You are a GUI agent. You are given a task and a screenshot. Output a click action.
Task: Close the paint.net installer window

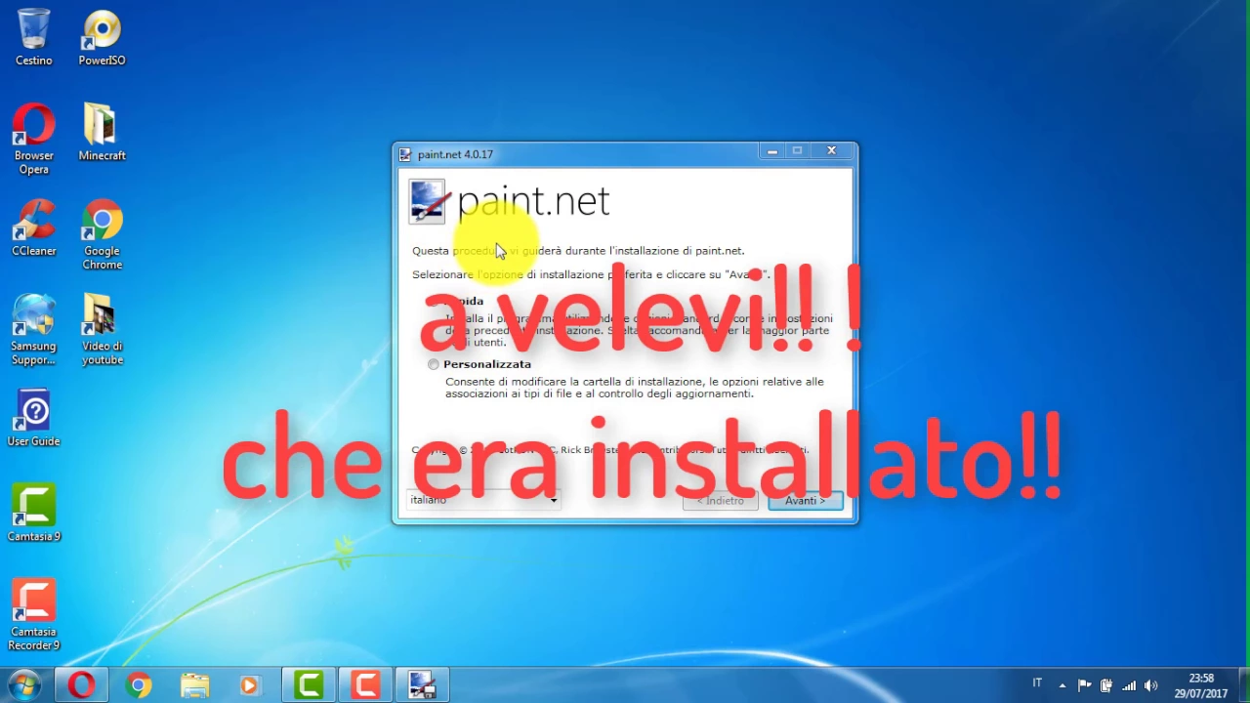tap(831, 151)
